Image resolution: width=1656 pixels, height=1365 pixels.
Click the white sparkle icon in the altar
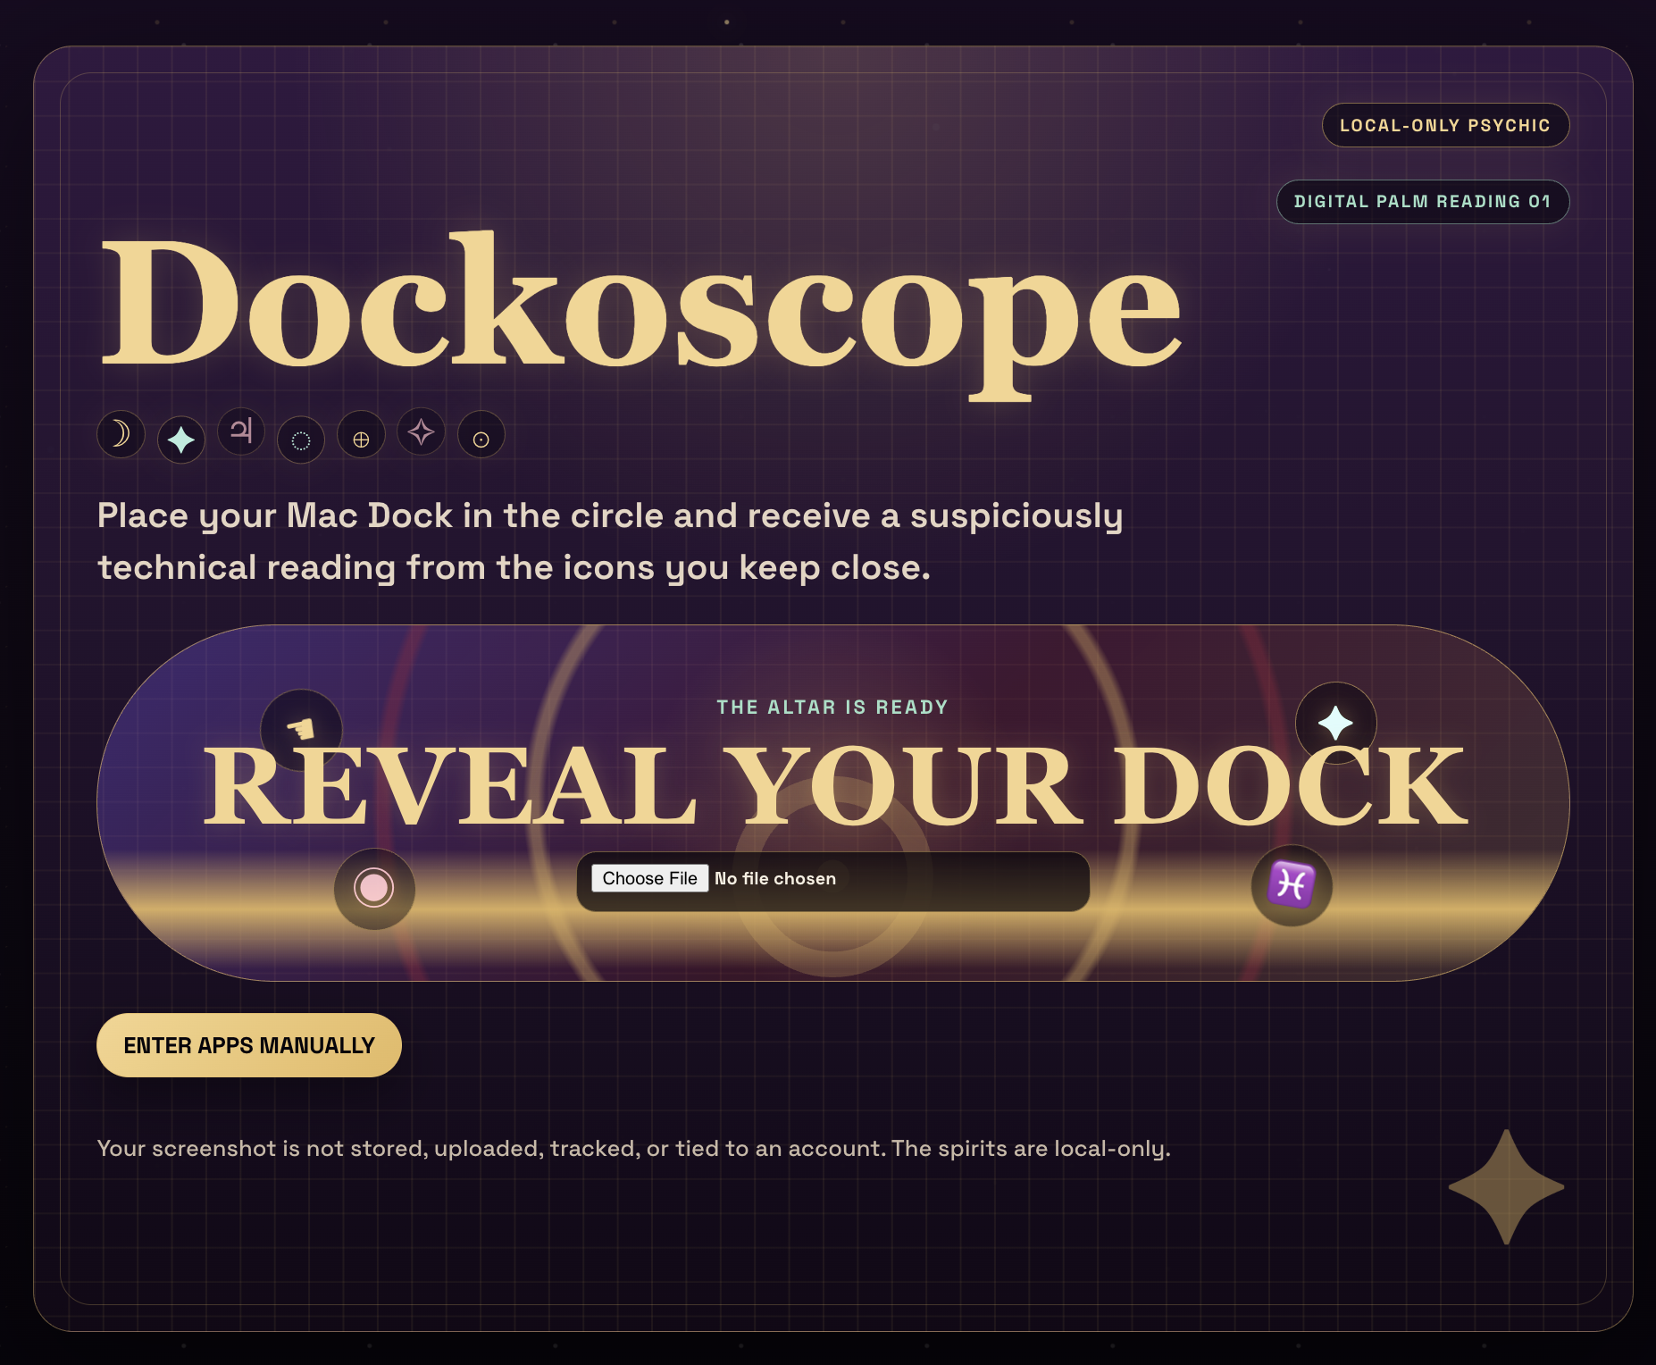coord(1336,723)
